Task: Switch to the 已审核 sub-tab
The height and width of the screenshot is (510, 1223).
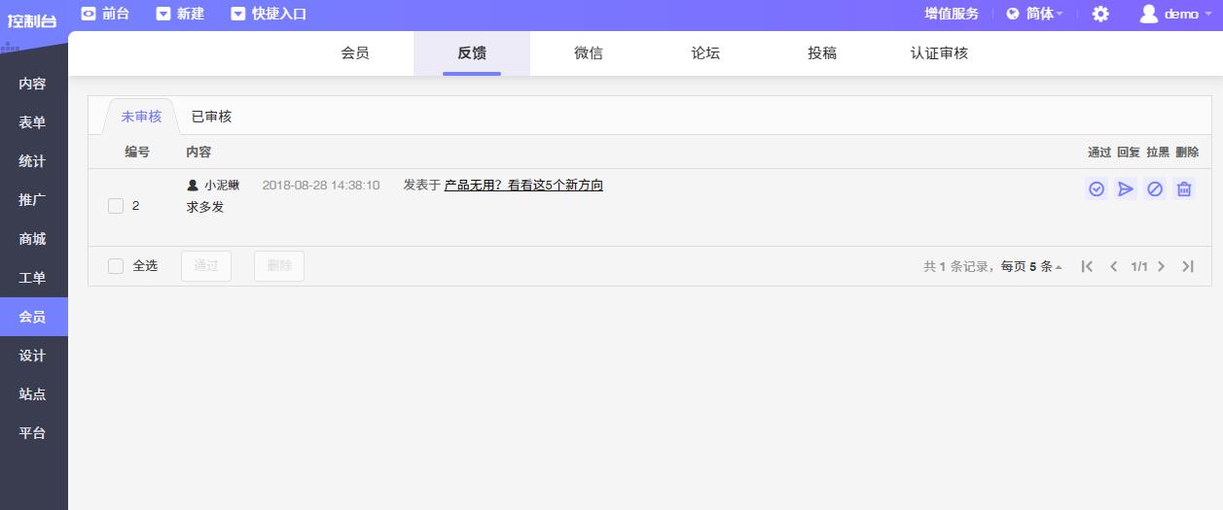Action: coord(211,117)
